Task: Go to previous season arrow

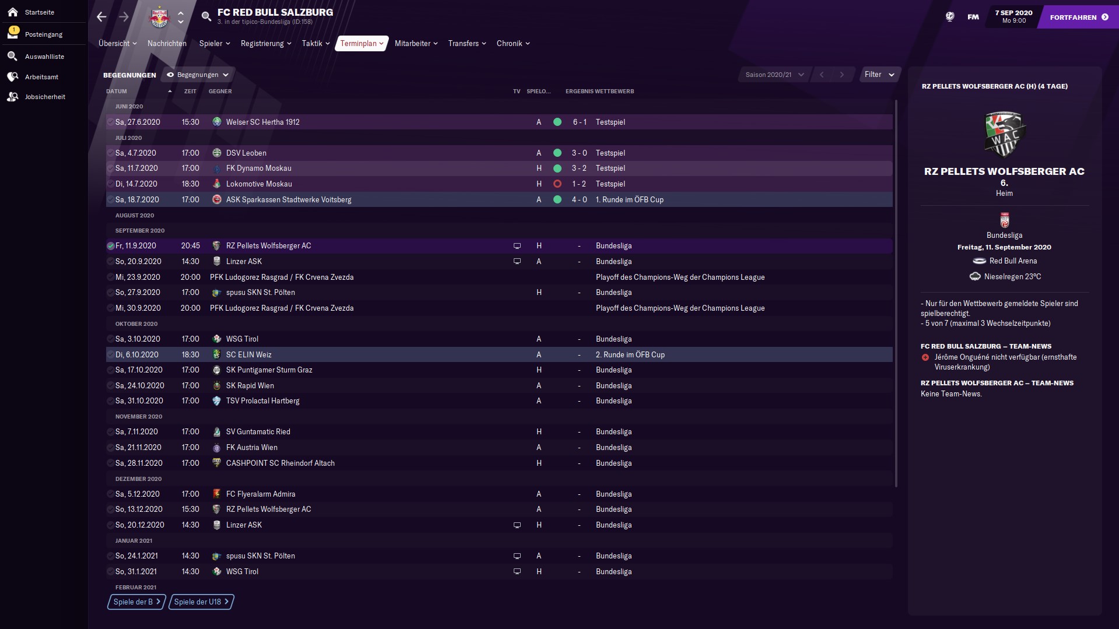Action: pos(822,75)
